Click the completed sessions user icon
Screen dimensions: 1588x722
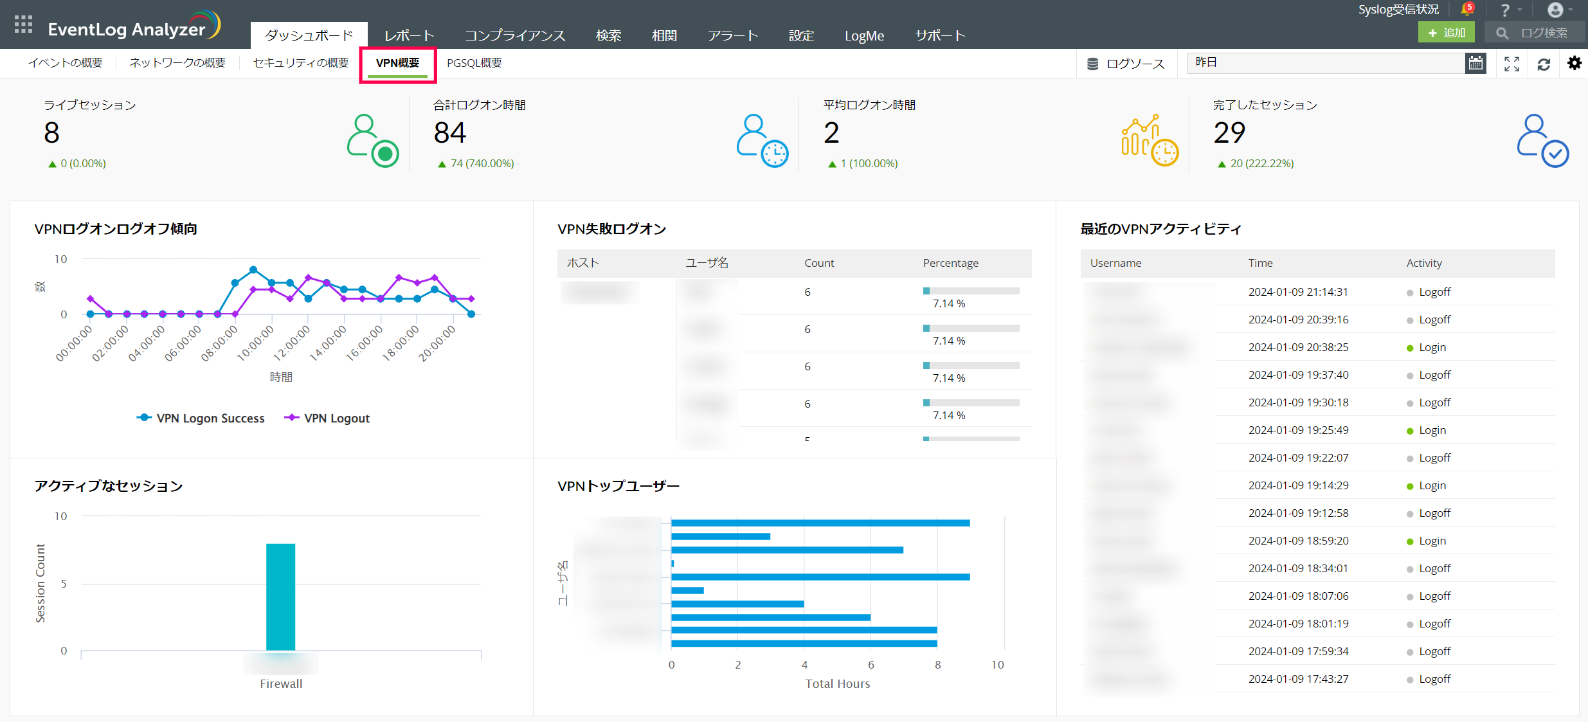click(1542, 140)
